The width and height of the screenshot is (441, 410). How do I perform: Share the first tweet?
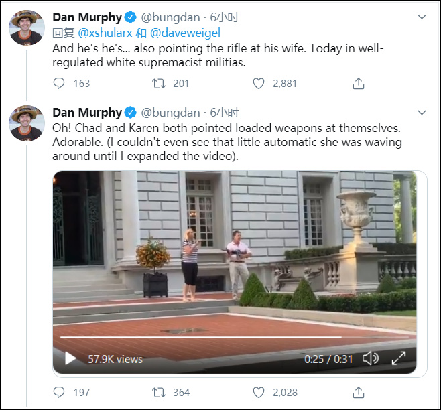pyautogui.click(x=359, y=84)
